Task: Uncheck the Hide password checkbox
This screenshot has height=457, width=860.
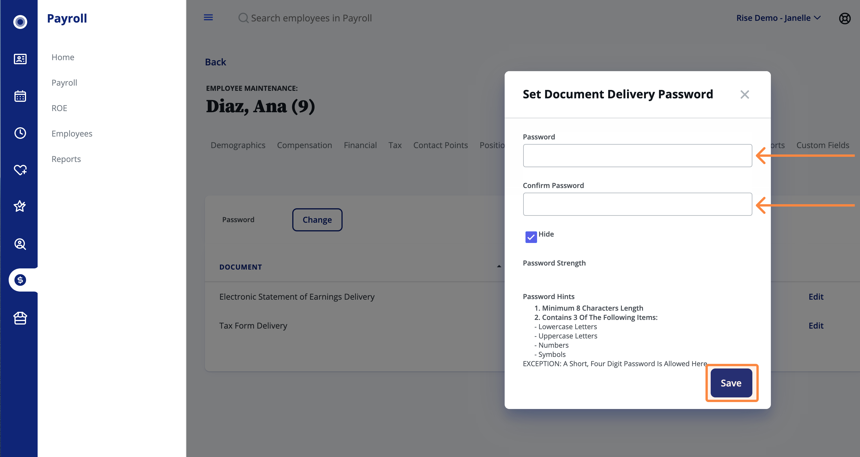Action: [531, 237]
